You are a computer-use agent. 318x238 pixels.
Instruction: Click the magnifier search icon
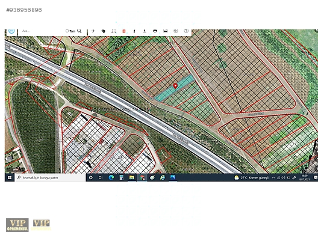tap(79, 31)
